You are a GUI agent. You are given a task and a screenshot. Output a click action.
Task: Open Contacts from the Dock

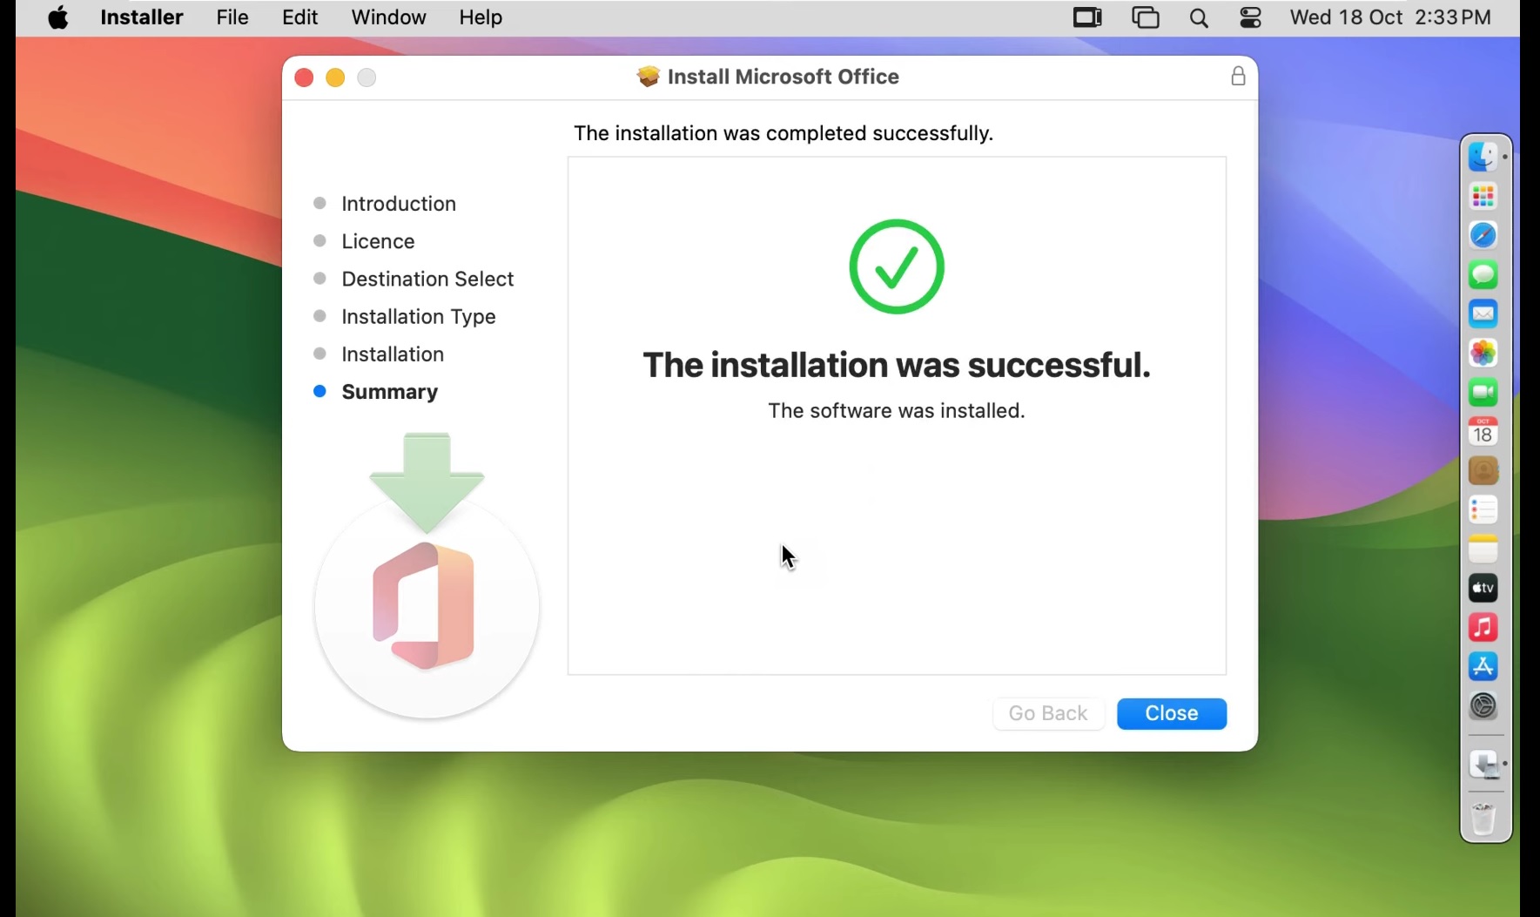(x=1483, y=470)
